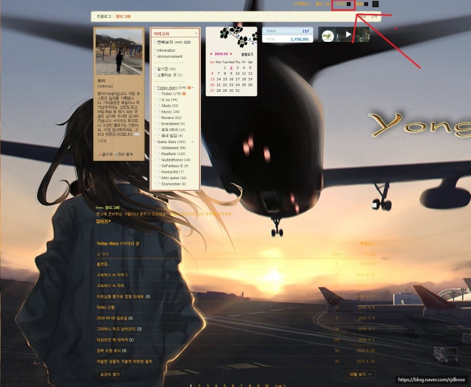Click the document icon beside Study
Viewport: 471px width, 387px height.
pyautogui.click(x=159, y=106)
